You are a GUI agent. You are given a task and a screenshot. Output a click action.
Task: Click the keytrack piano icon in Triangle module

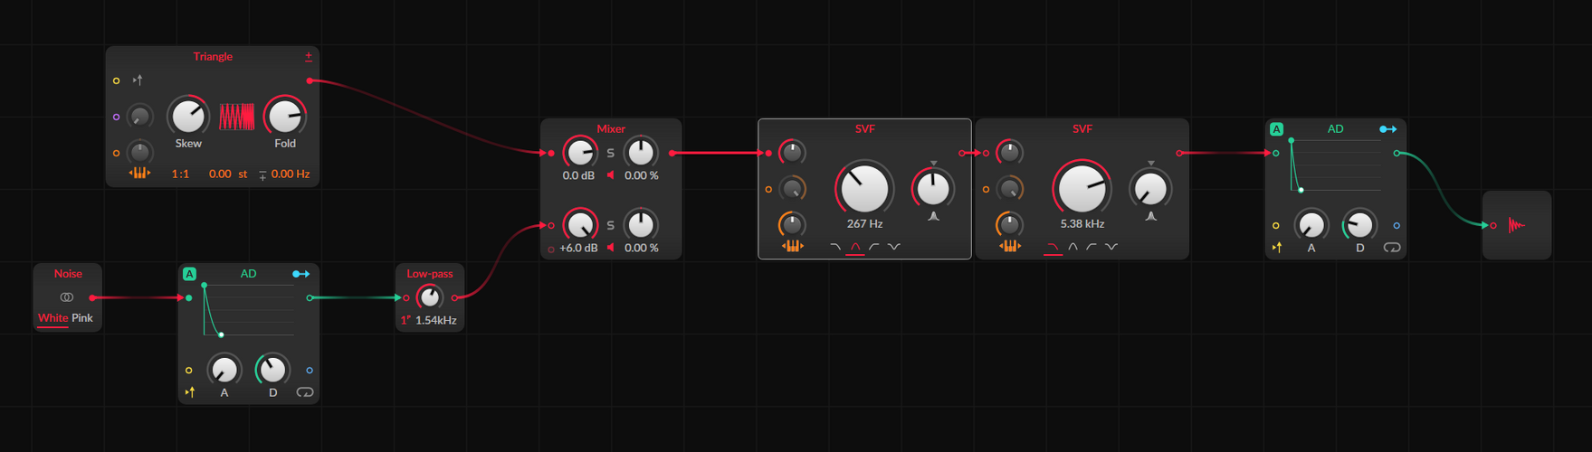tap(139, 173)
